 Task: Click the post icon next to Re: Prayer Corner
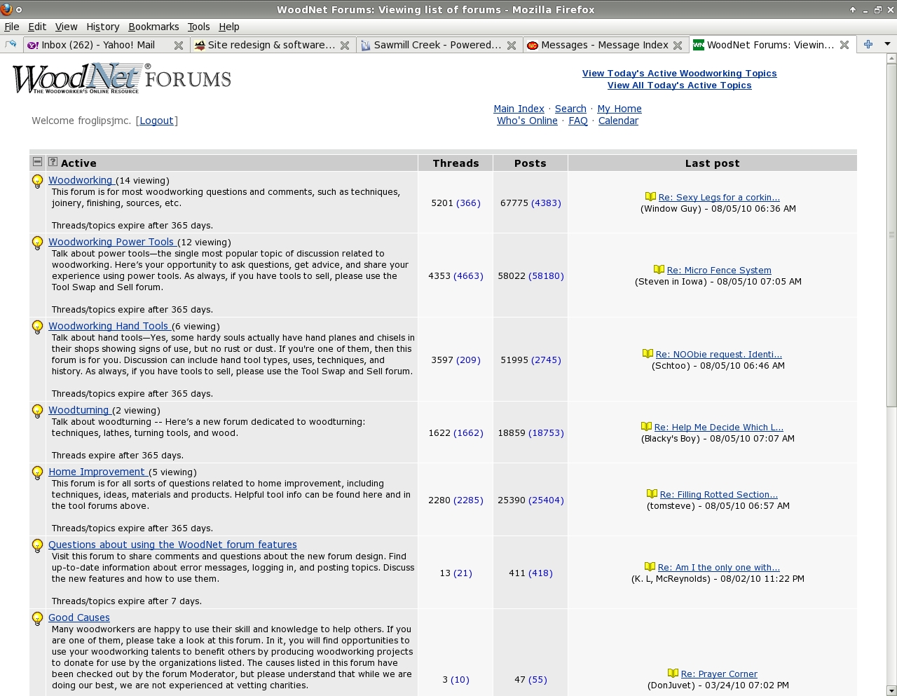click(x=673, y=674)
